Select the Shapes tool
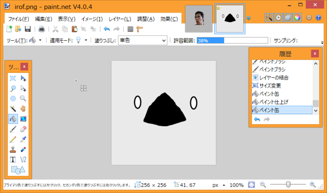The height and width of the screenshot is (193, 327). 18,170
